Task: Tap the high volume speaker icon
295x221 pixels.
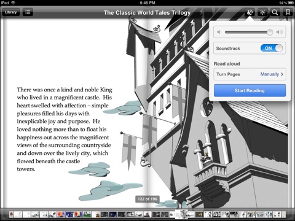Action: 280,32
